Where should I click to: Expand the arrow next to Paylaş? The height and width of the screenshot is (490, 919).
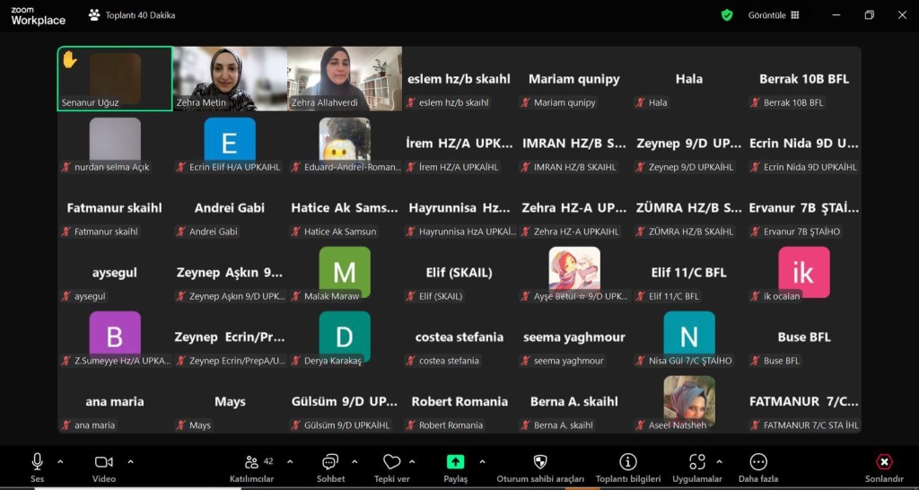482,461
